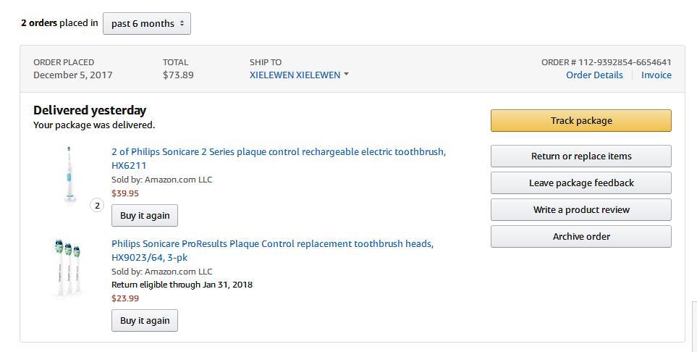
Task: View the order Invoice
Action: pyautogui.click(x=656, y=75)
